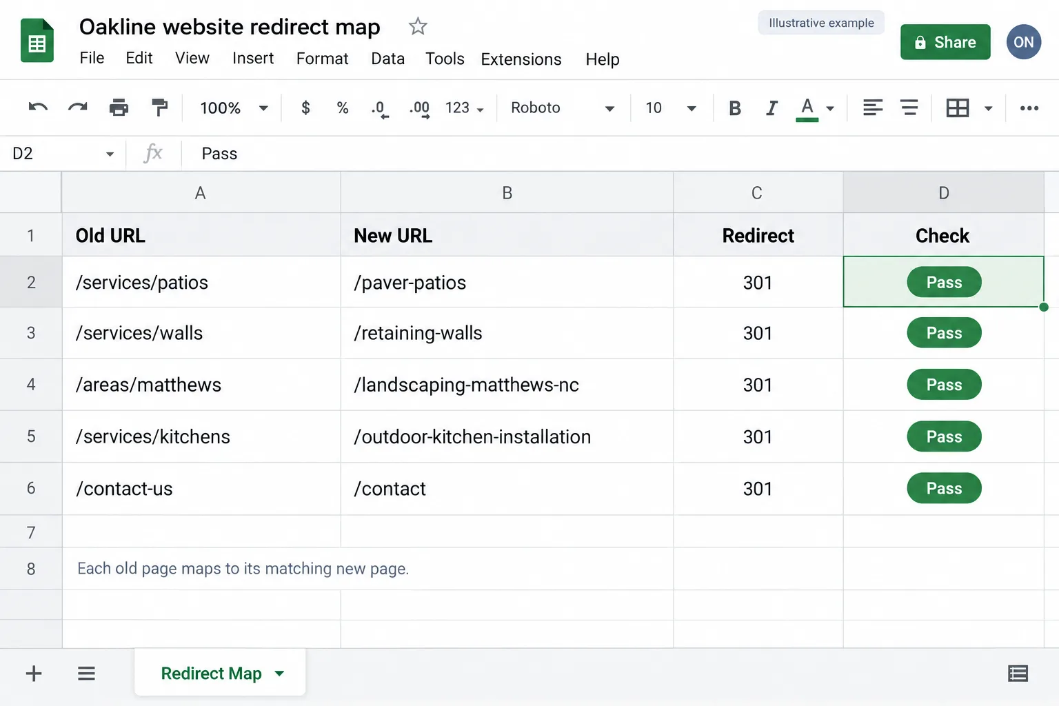Open the 123 number format dropdown
This screenshot has height=706, width=1059.
pyautogui.click(x=465, y=108)
